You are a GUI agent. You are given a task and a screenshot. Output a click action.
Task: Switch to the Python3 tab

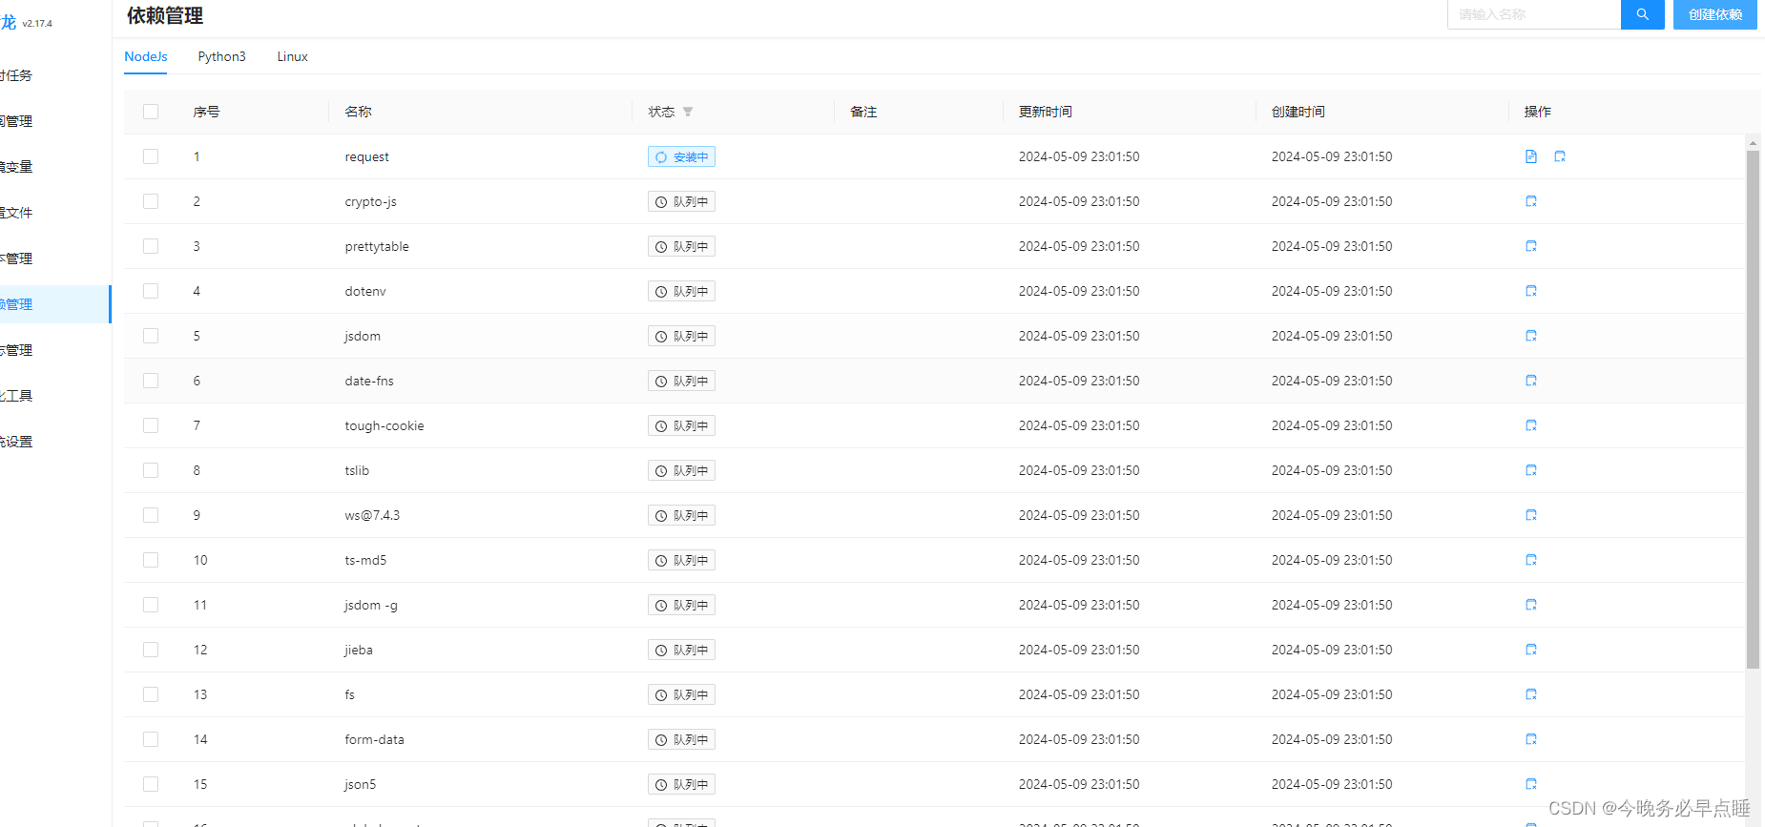(221, 56)
